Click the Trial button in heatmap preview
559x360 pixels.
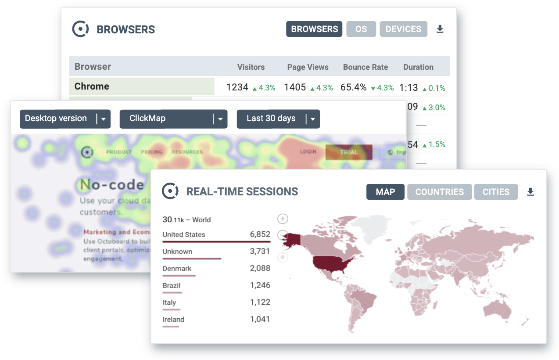[x=349, y=152]
